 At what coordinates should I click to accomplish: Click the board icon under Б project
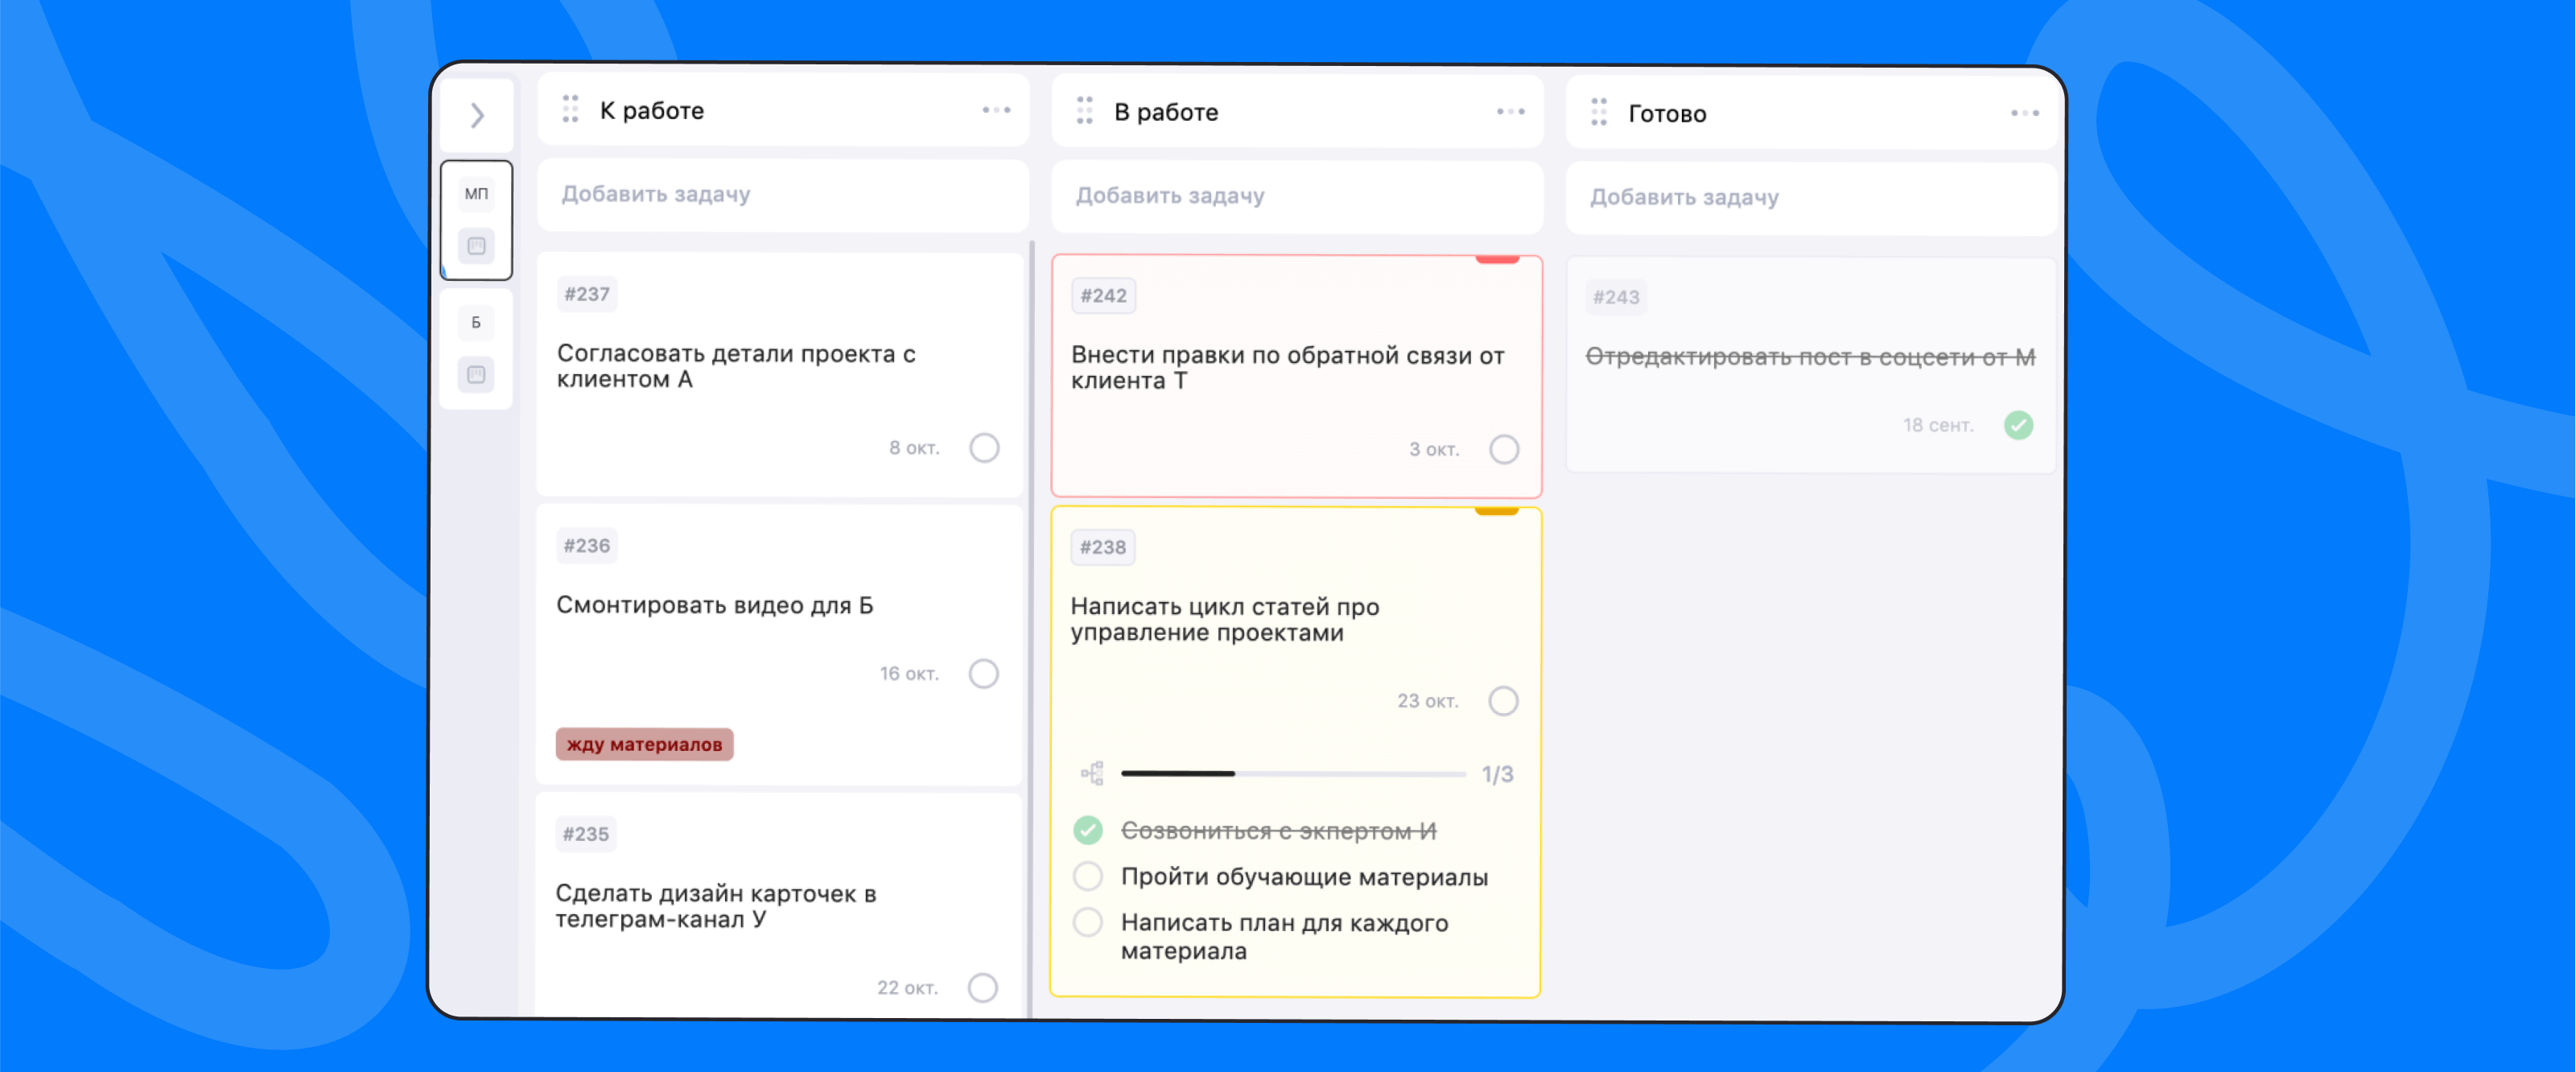[x=476, y=375]
